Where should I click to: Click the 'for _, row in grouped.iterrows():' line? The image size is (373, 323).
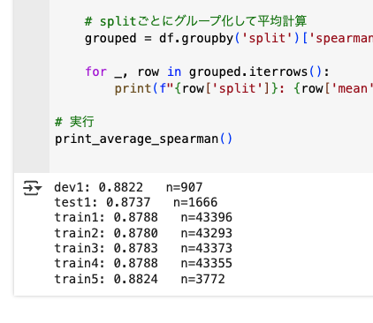coord(207,71)
